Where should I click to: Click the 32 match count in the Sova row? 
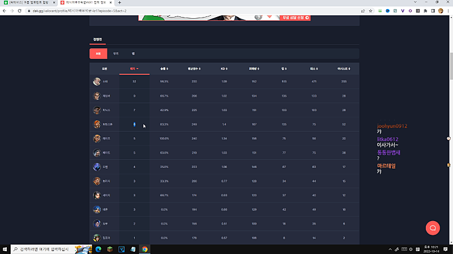pyautogui.click(x=134, y=82)
